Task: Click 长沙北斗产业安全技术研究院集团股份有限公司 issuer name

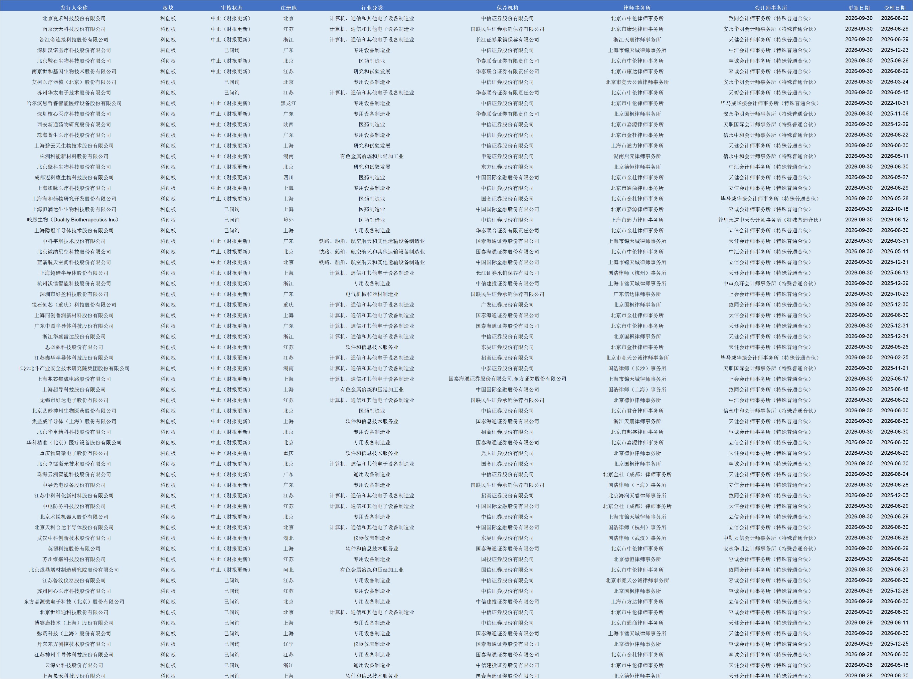Action: click(x=74, y=368)
